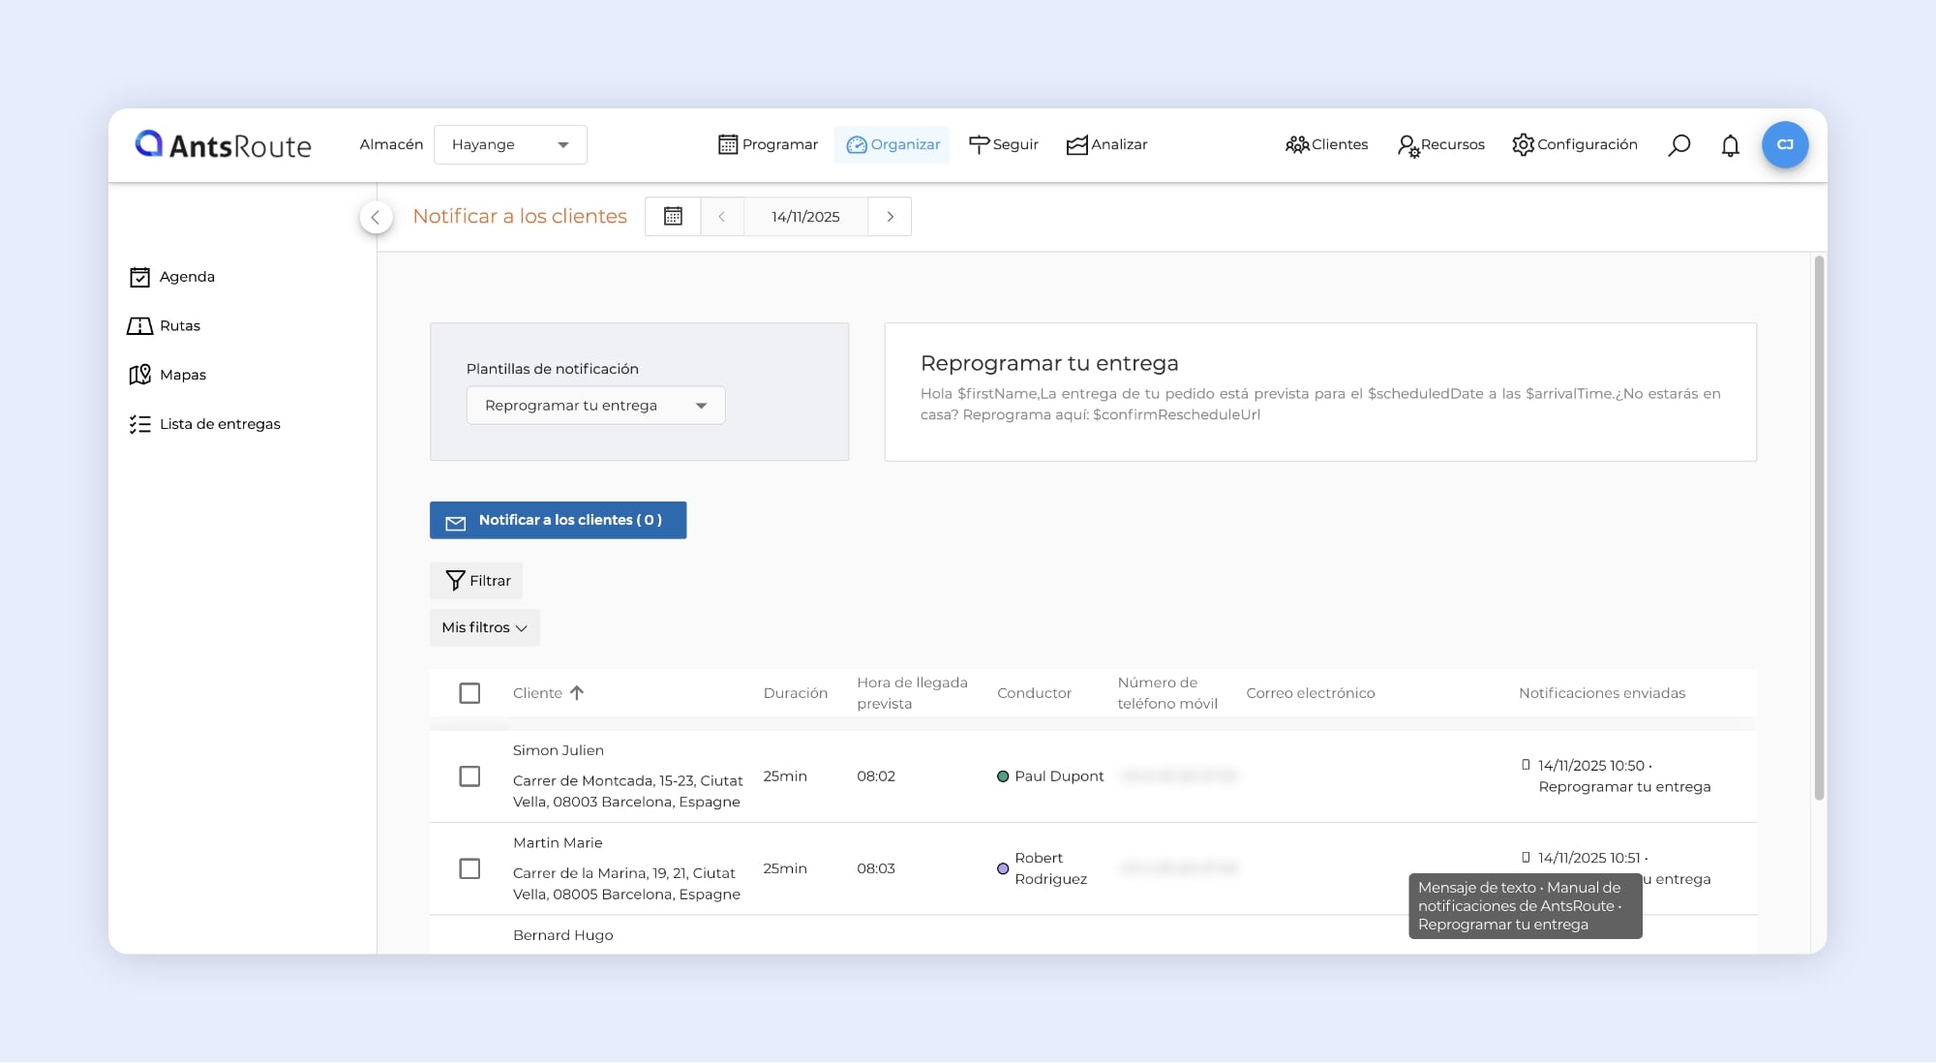Image resolution: width=1936 pixels, height=1063 pixels.
Task: Open Lista de entregas in the sidebar
Action: pos(219,424)
